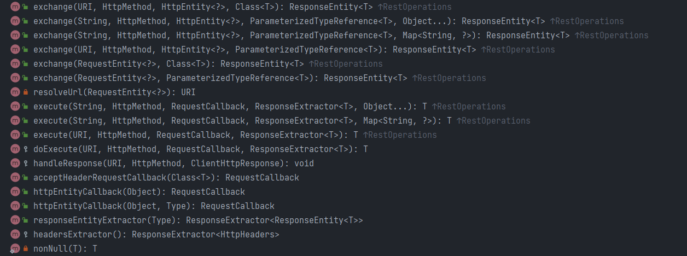The height and width of the screenshot is (256, 687).
Task: Click the key visibility icon next to handleResponse
Action: pyautogui.click(x=26, y=164)
